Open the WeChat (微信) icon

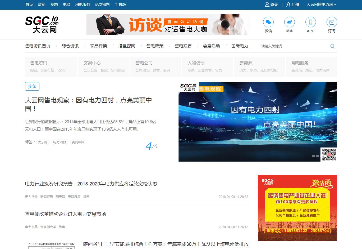[268, 22]
